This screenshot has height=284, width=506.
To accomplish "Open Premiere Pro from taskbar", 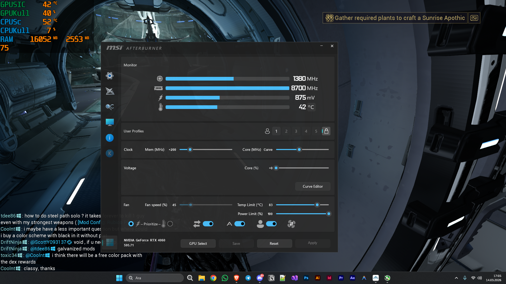I will coord(341,278).
